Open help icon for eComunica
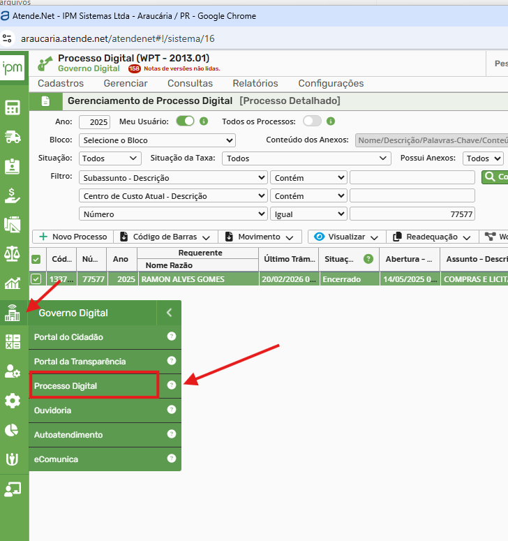Viewport: 508px width, 541px height. click(x=172, y=459)
